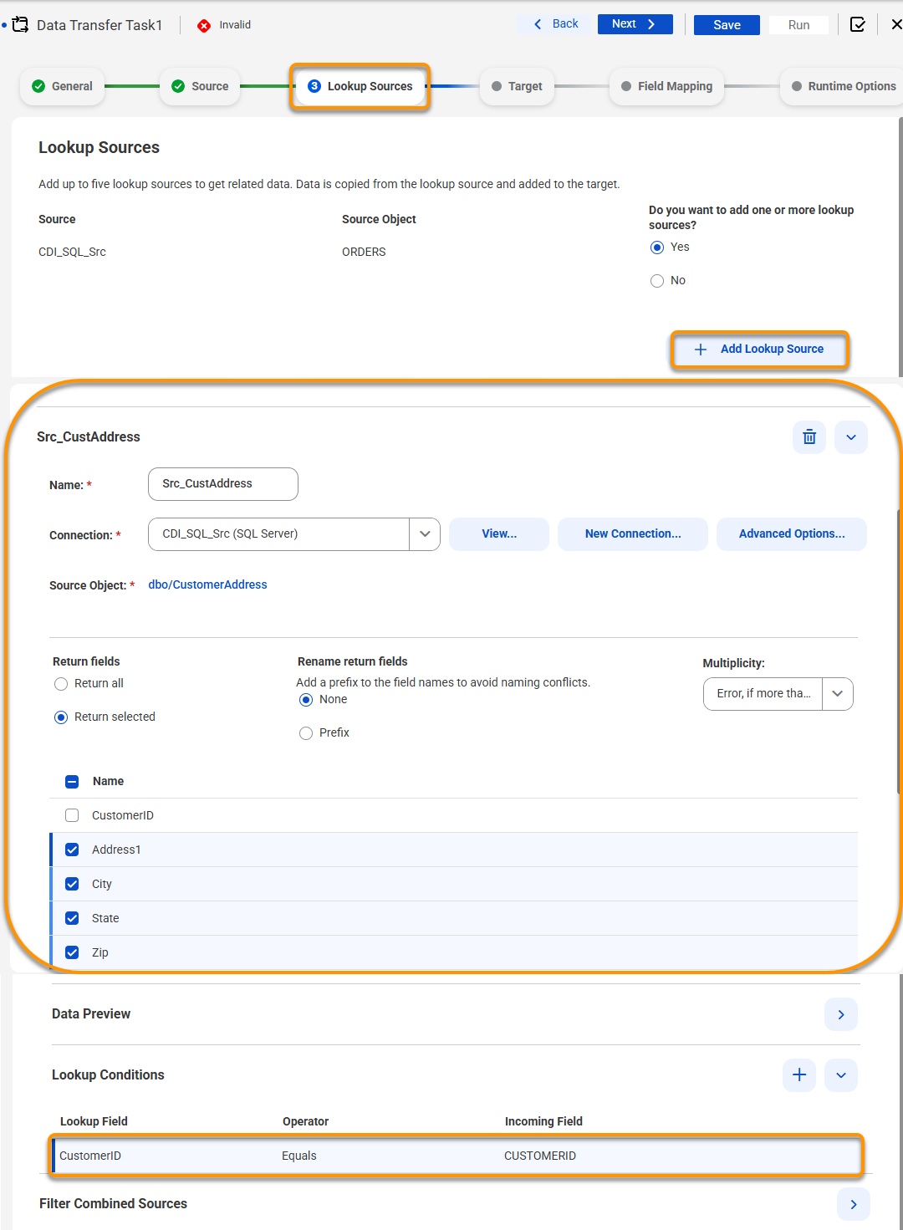The height and width of the screenshot is (1230, 903).
Task: Click the CDI_SQL_Src source value
Action: [x=72, y=252]
